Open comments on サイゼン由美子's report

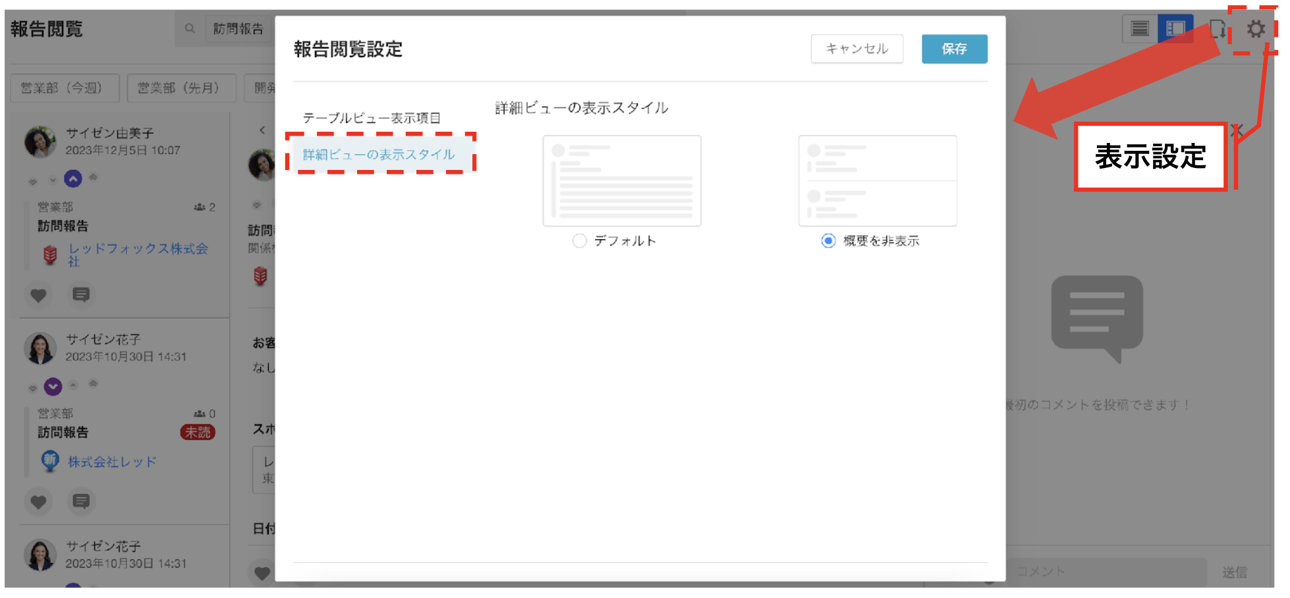click(x=81, y=295)
